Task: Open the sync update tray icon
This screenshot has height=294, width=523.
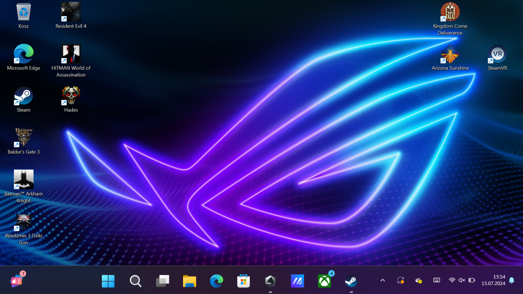Action: tap(401, 280)
